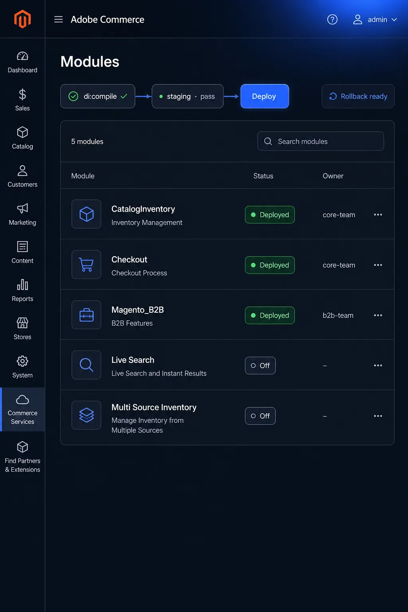Screen dimensions: 408x612
Task: Open Sales section in sidebar
Action: (x=22, y=100)
